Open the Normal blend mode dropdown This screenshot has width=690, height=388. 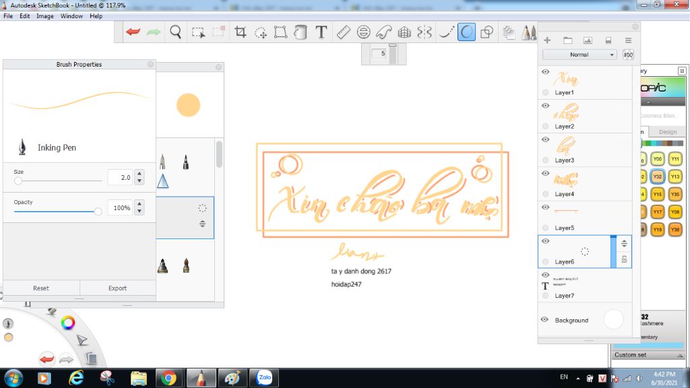[579, 55]
